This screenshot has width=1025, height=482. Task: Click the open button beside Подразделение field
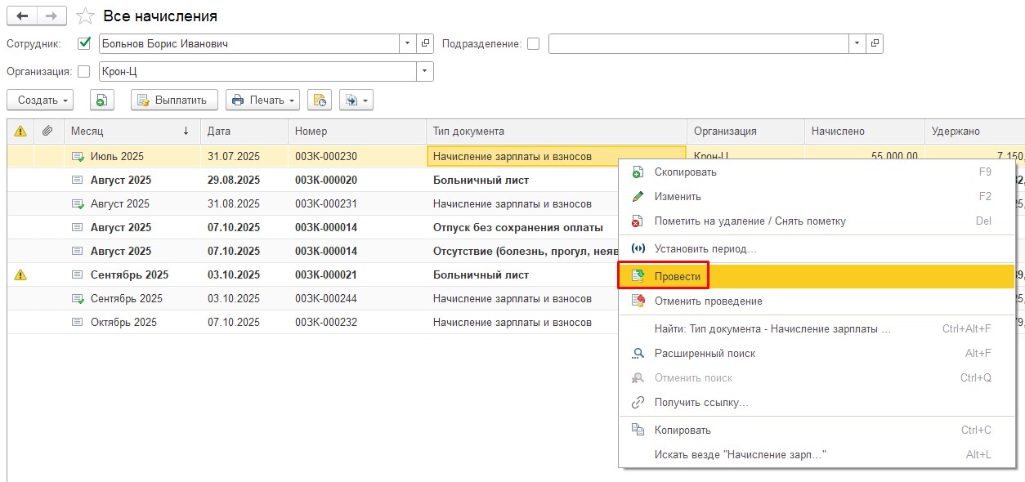[875, 43]
